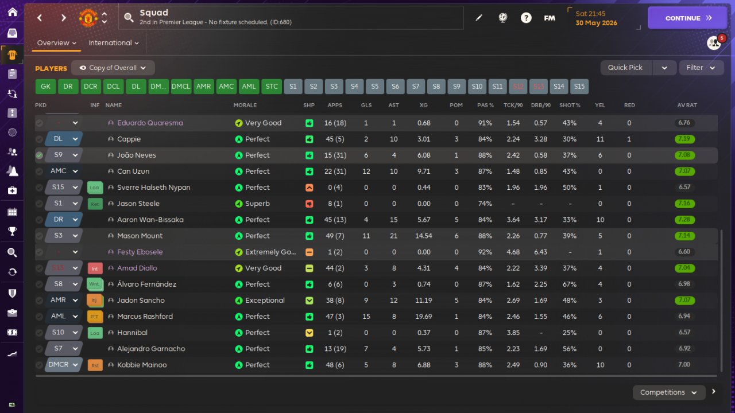The image size is (735, 413).
Task: Open the Copy of Overall view dropdown
Action: tap(113, 68)
